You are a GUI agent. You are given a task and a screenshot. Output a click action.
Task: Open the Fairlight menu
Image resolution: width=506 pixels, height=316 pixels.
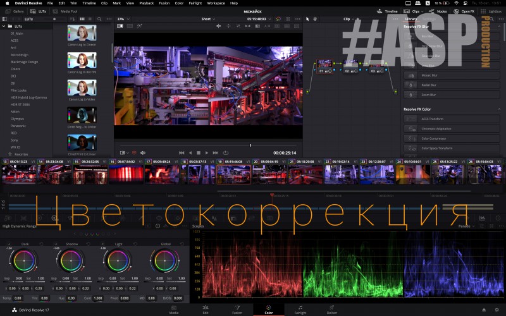(195, 3)
